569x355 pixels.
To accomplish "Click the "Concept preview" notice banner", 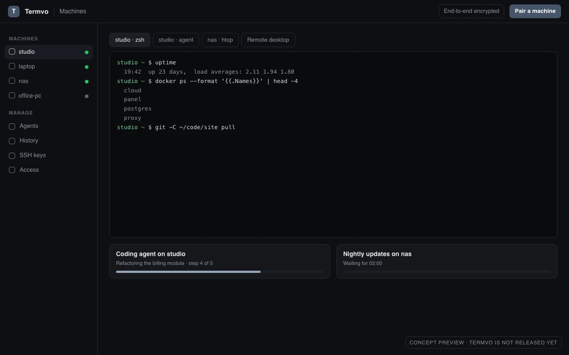I will click(x=484, y=343).
